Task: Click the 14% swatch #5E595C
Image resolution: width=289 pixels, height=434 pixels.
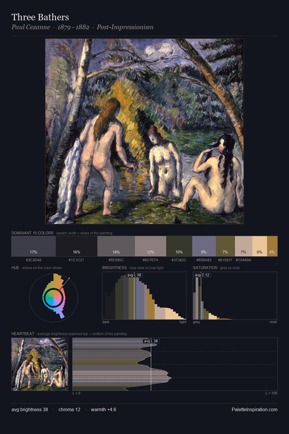Action: pyautogui.click(x=116, y=246)
